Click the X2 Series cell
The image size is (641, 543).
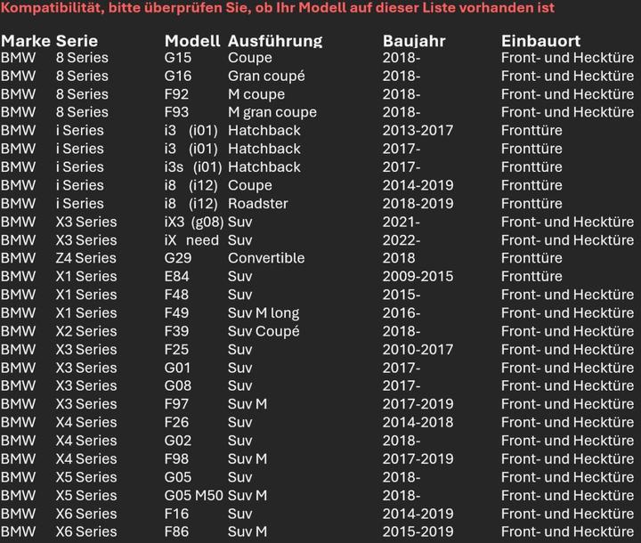85,331
